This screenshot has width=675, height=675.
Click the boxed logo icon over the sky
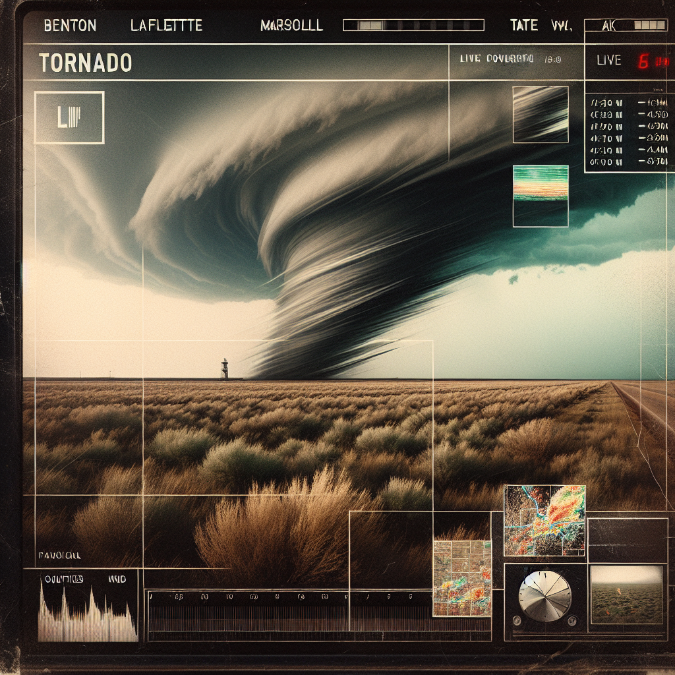pos(69,117)
